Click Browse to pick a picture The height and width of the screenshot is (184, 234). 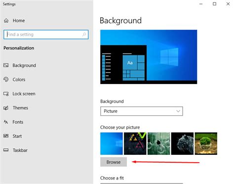(114, 162)
